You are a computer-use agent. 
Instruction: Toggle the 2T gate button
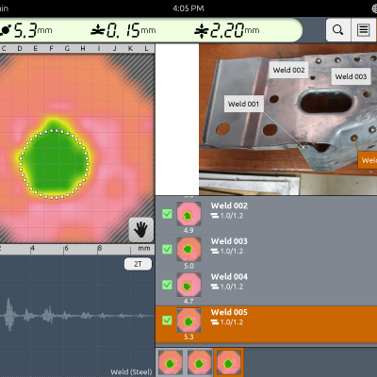coord(138,264)
